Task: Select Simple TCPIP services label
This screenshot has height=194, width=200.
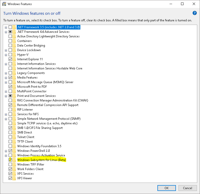Action: tap(47, 123)
